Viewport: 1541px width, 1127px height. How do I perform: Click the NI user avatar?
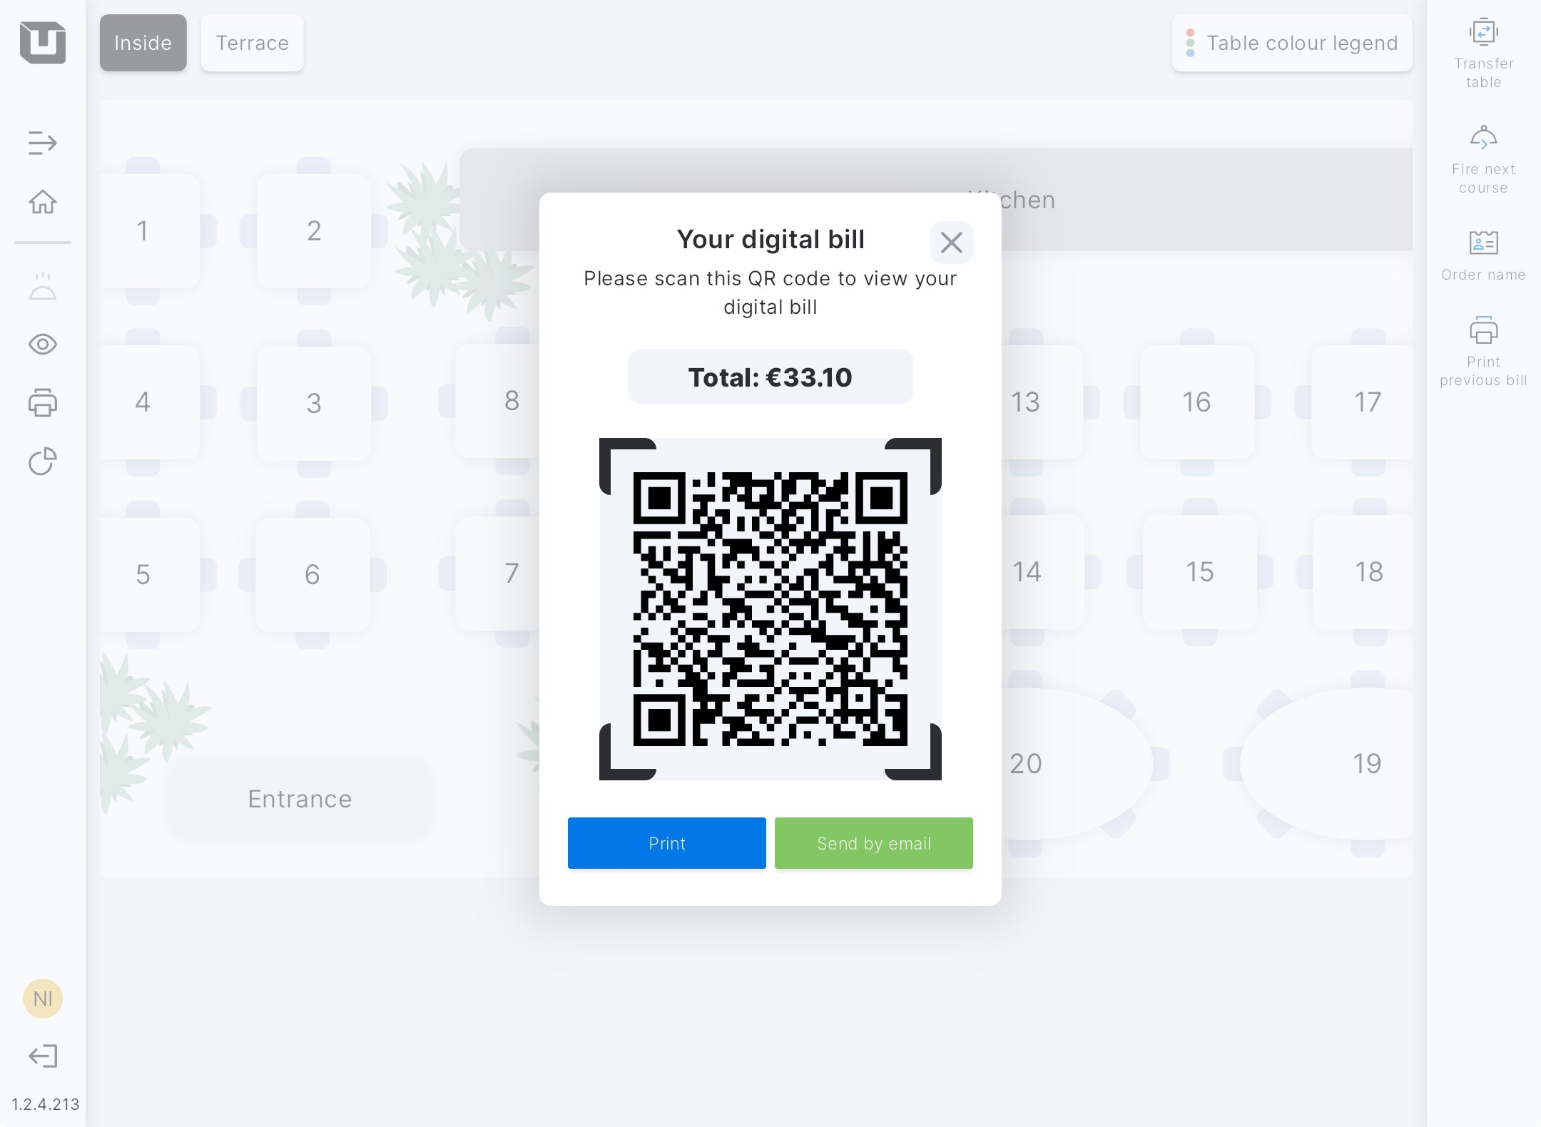pyautogui.click(x=43, y=998)
